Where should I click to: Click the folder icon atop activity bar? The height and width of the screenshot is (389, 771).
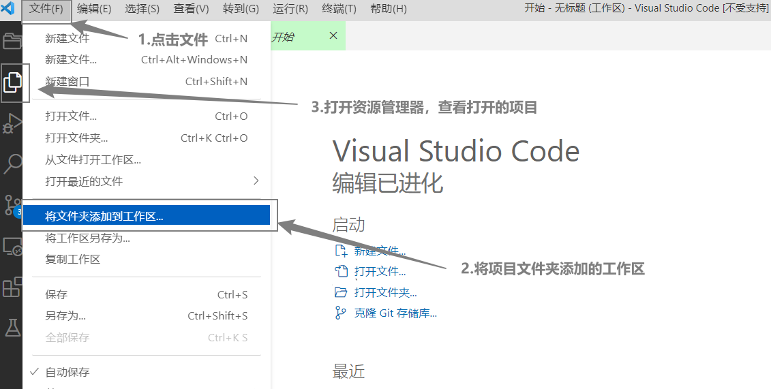[x=12, y=41]
